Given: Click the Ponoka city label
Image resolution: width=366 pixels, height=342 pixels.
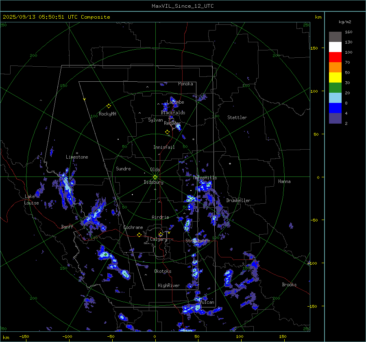Looking at the screenshot, I should [x=185, y=84].
